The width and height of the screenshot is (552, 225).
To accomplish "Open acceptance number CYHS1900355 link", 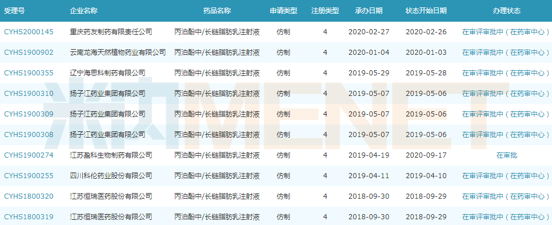I will 29,73.
